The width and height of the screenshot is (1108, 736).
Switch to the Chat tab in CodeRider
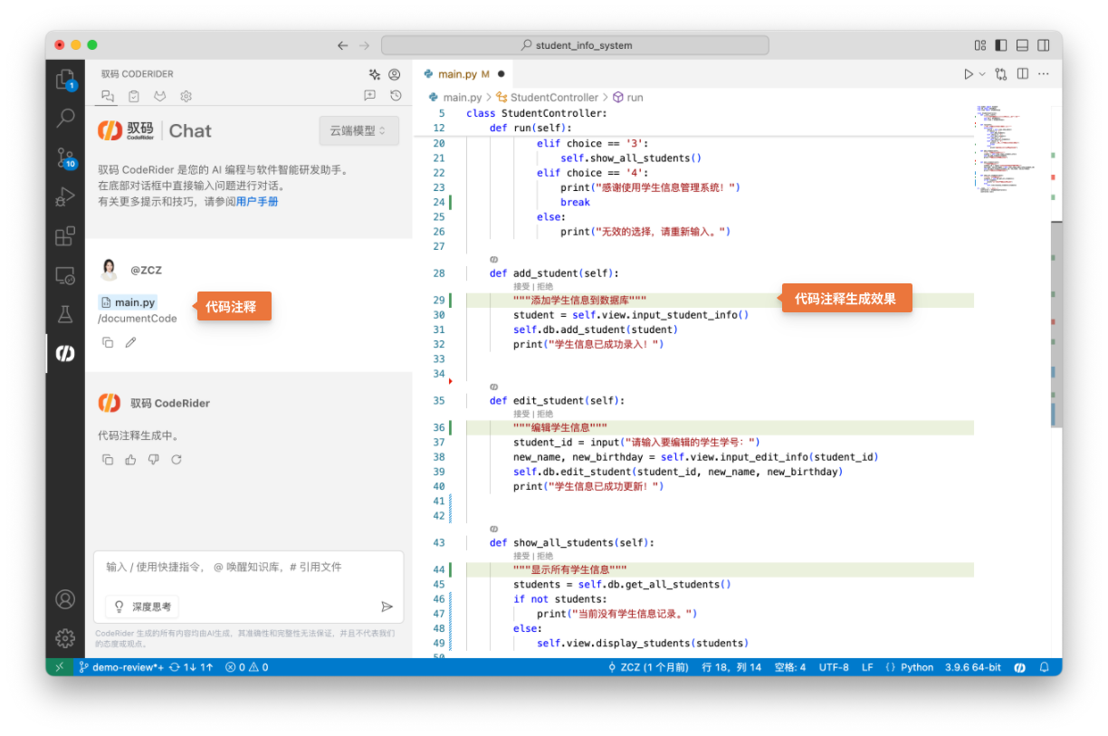tap(108, 95)
